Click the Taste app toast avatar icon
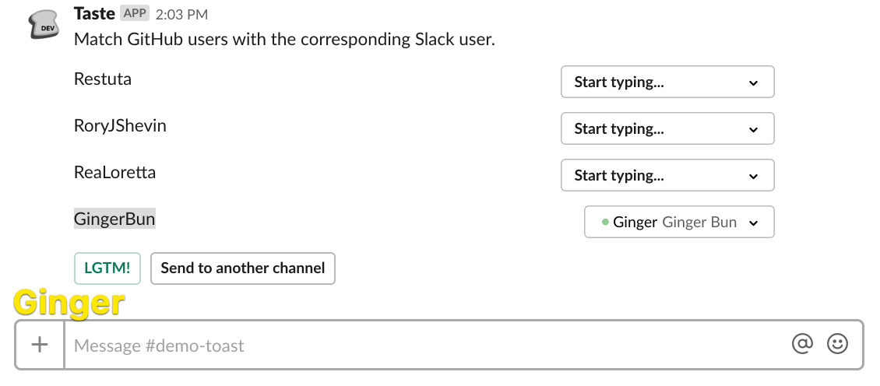Image resolution: width=880 pixels, height=386 pixels. click(43, 26)
